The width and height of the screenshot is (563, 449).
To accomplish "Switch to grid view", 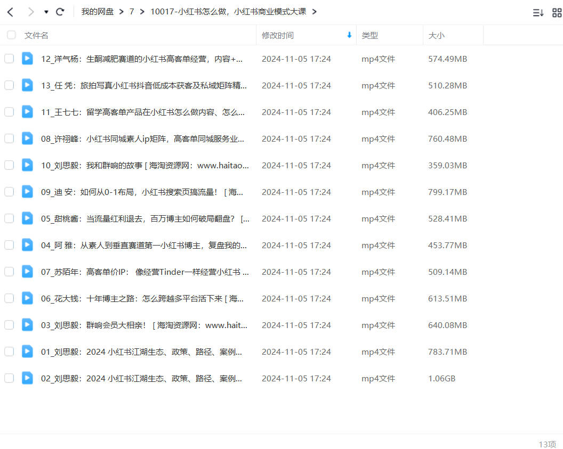I will tap(557, 13).
